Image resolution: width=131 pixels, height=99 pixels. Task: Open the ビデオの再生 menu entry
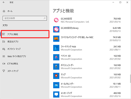[25, 64]
